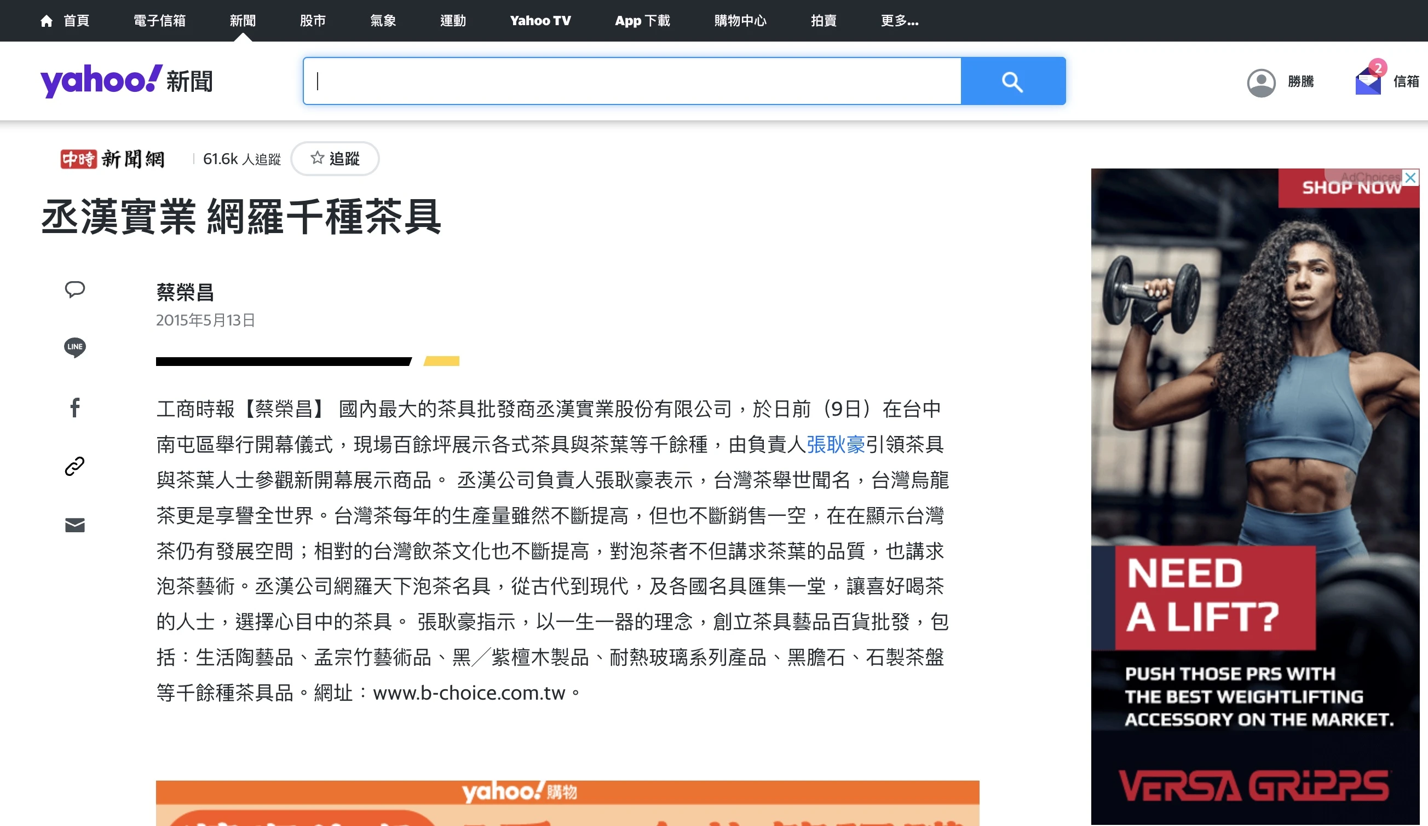
Task: Go to Yahoo TV section
Action: click(540, 21)
